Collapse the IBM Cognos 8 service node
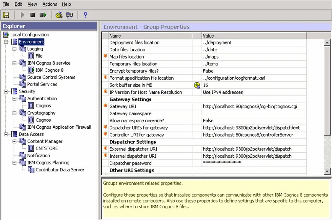Image resolution: width=332 pixels, height=220 pixels. [x=14, y=63]
